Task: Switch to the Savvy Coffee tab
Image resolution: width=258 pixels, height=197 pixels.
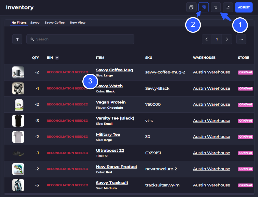Action: 54,23
